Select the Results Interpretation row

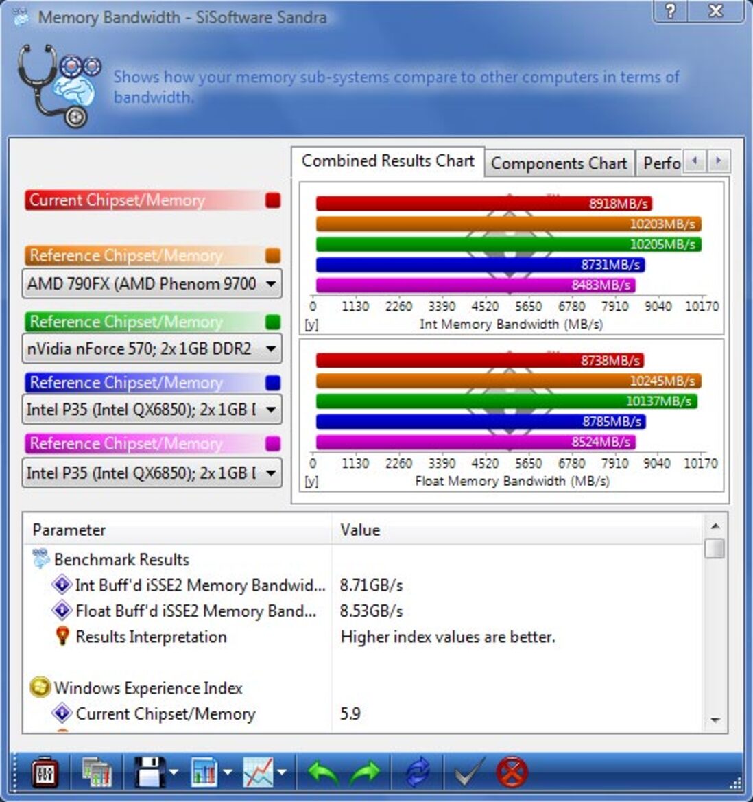click(x=363, y=636)
